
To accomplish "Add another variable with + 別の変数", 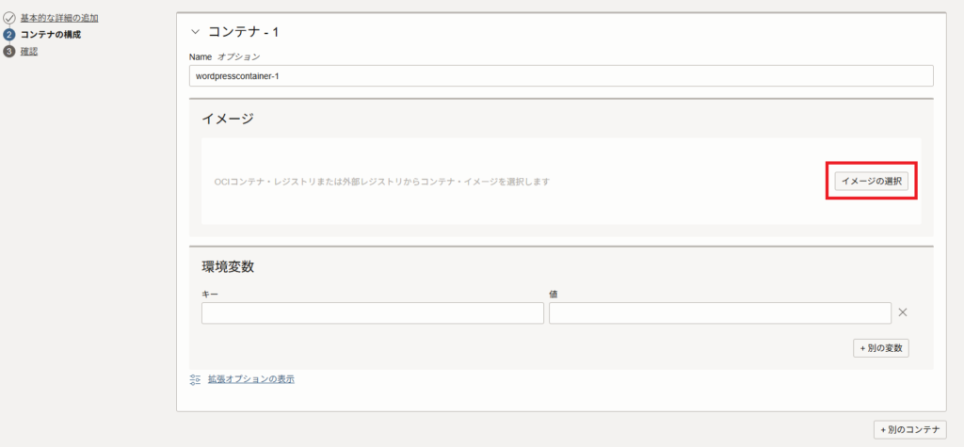I will coord(881,348).
